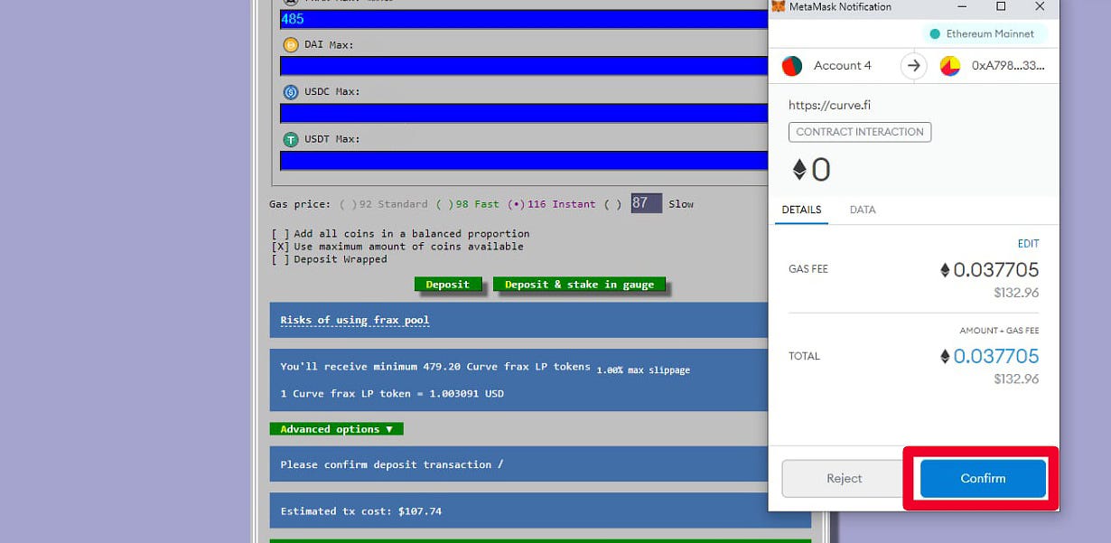Maximize the MetaMask Notification window
This screenshot has width=1111, height=543.
tap(1001, 7)
